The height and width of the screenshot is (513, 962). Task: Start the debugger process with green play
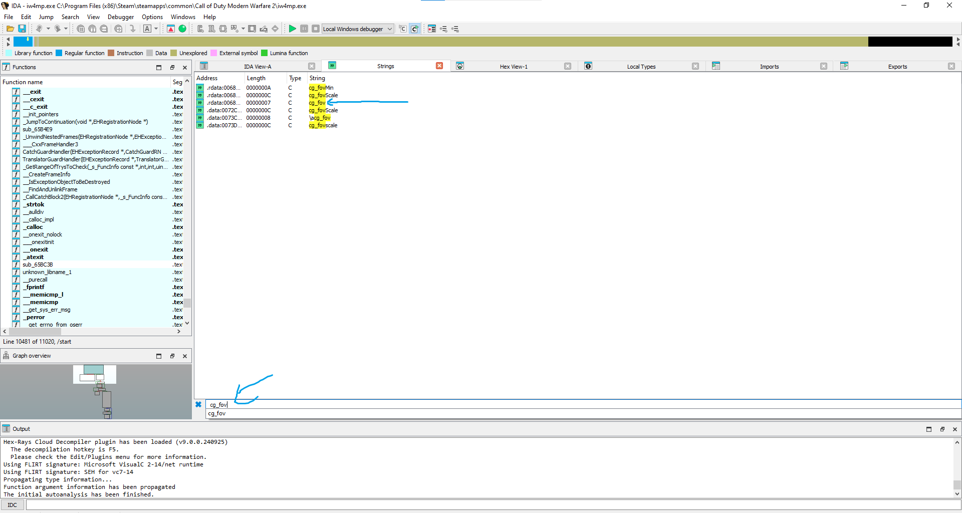pyautogui.click(x=292, y=29)
